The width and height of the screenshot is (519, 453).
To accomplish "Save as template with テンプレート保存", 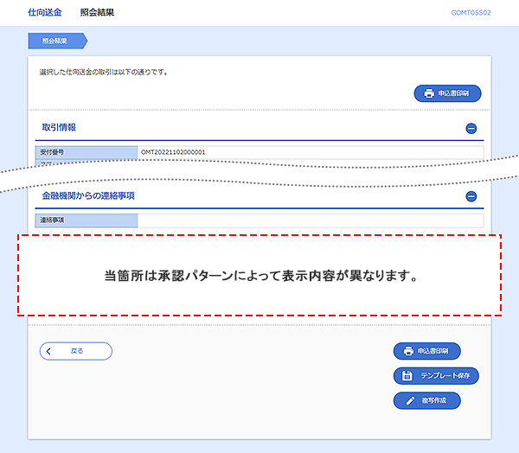I will pyautogui.click(x=436, y=376).
